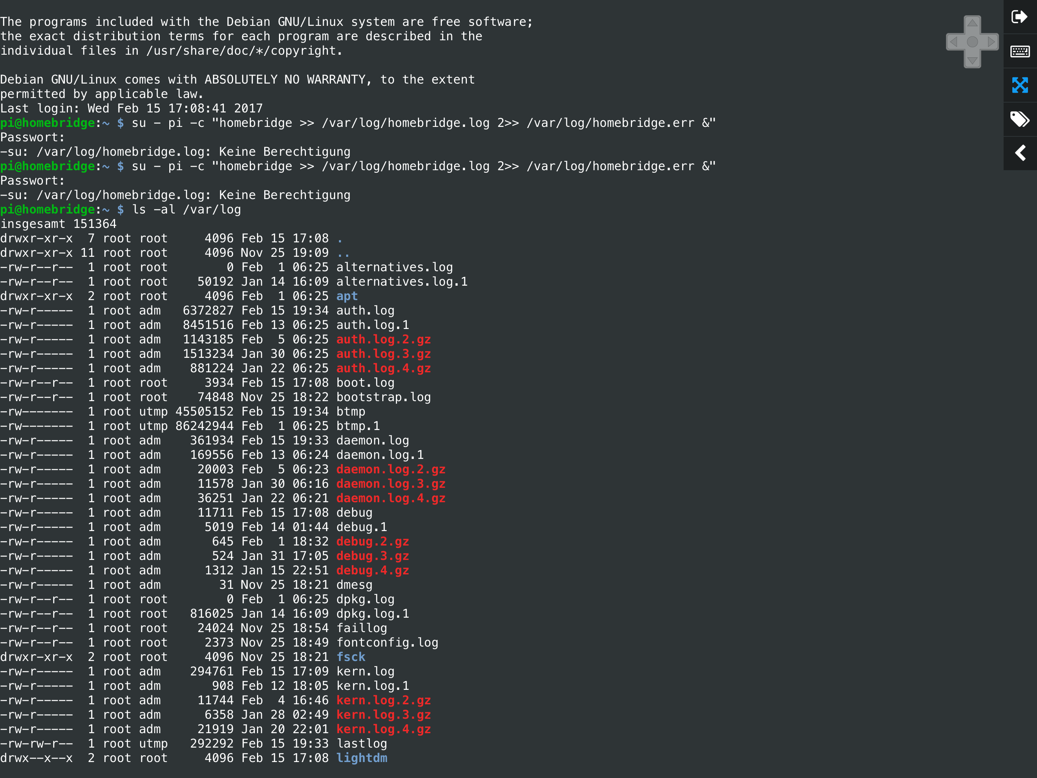Collapse the side toolbar with the chevron
Image resolution: width=1037 pixels, height=778 pixels.
1020,153
